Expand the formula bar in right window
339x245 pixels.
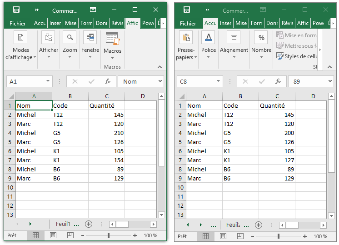pyautogui.click(x=330, y=81)
